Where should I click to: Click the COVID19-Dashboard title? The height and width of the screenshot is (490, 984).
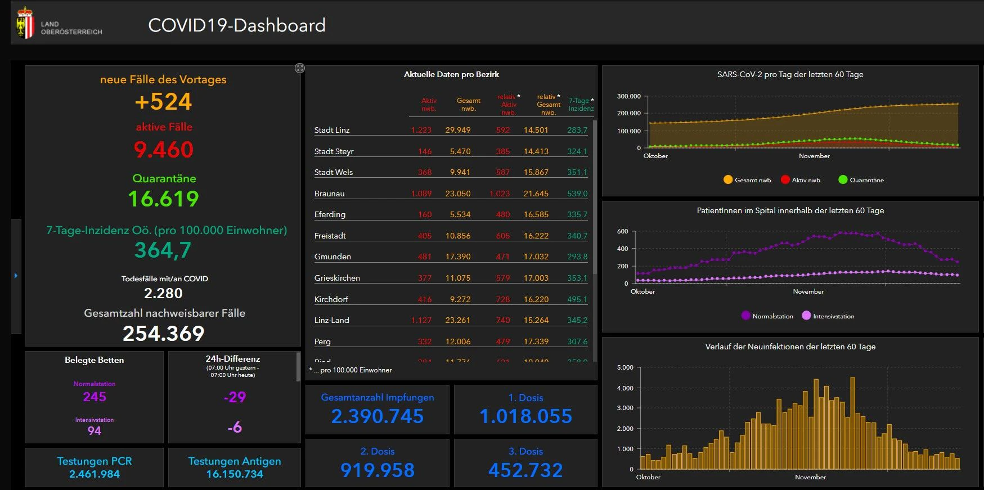pyautogui.click(x=237, y=25)
